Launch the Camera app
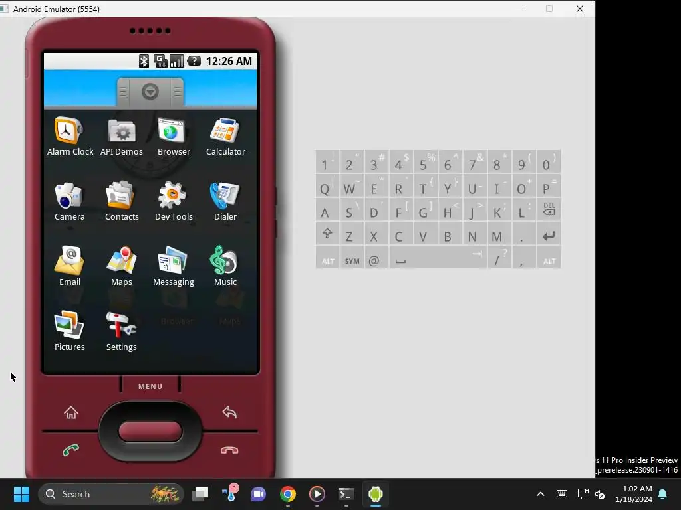 point(69,201)
